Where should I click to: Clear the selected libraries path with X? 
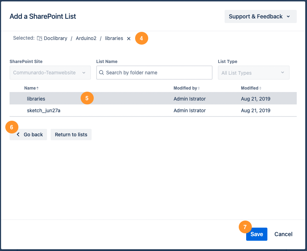click(129, 39)
